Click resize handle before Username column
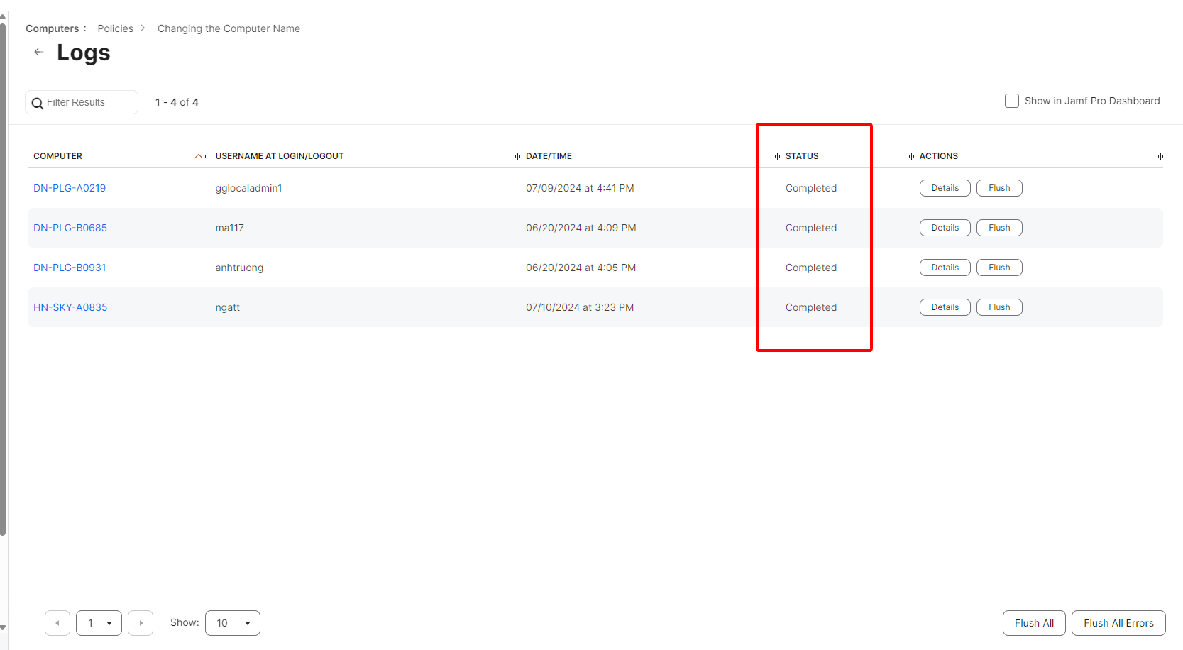 coord(207,156)
